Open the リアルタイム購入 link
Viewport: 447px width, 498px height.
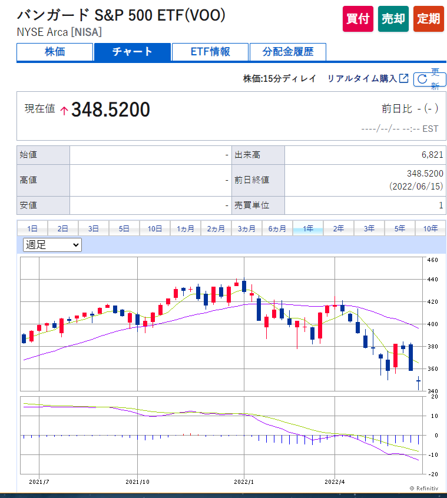coord(362,78)
